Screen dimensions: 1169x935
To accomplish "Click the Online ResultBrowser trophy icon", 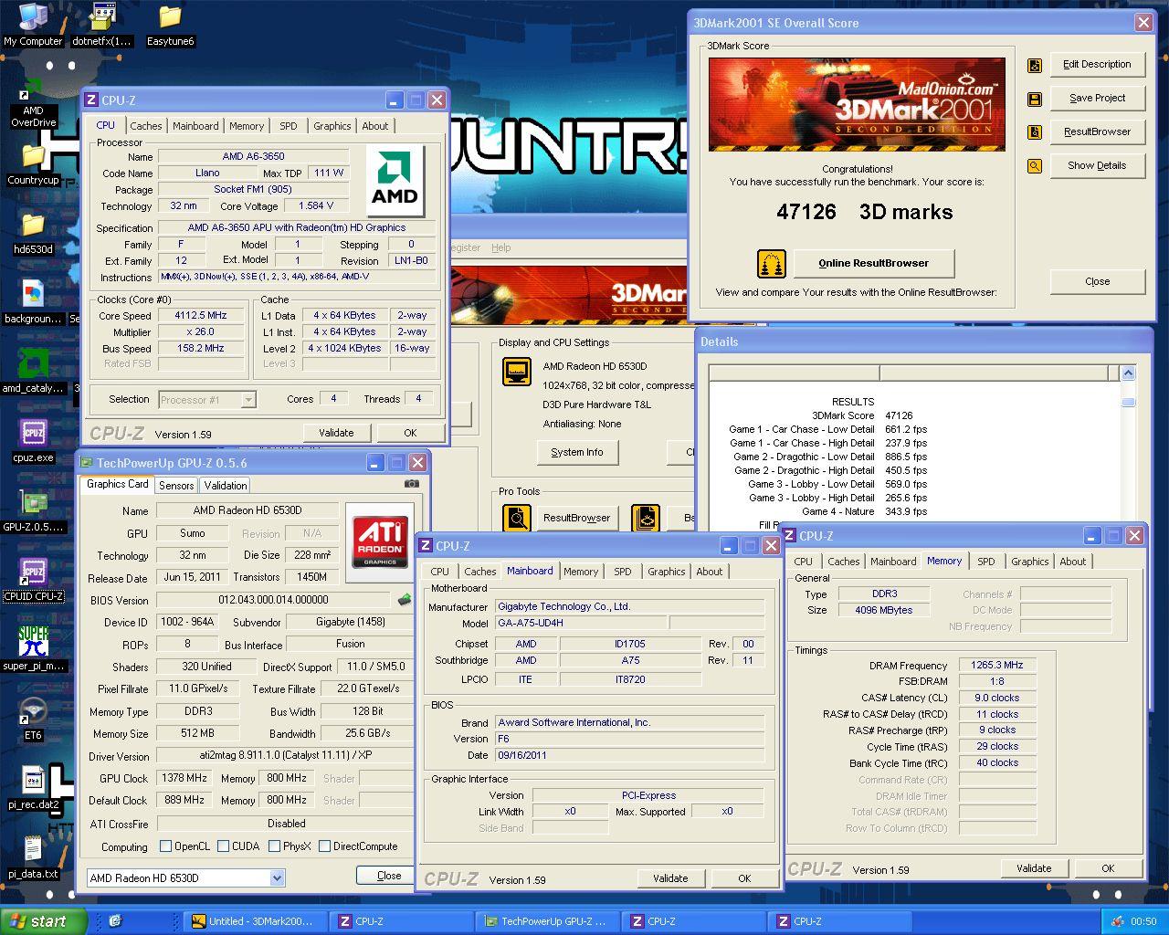I will [772, 264].
